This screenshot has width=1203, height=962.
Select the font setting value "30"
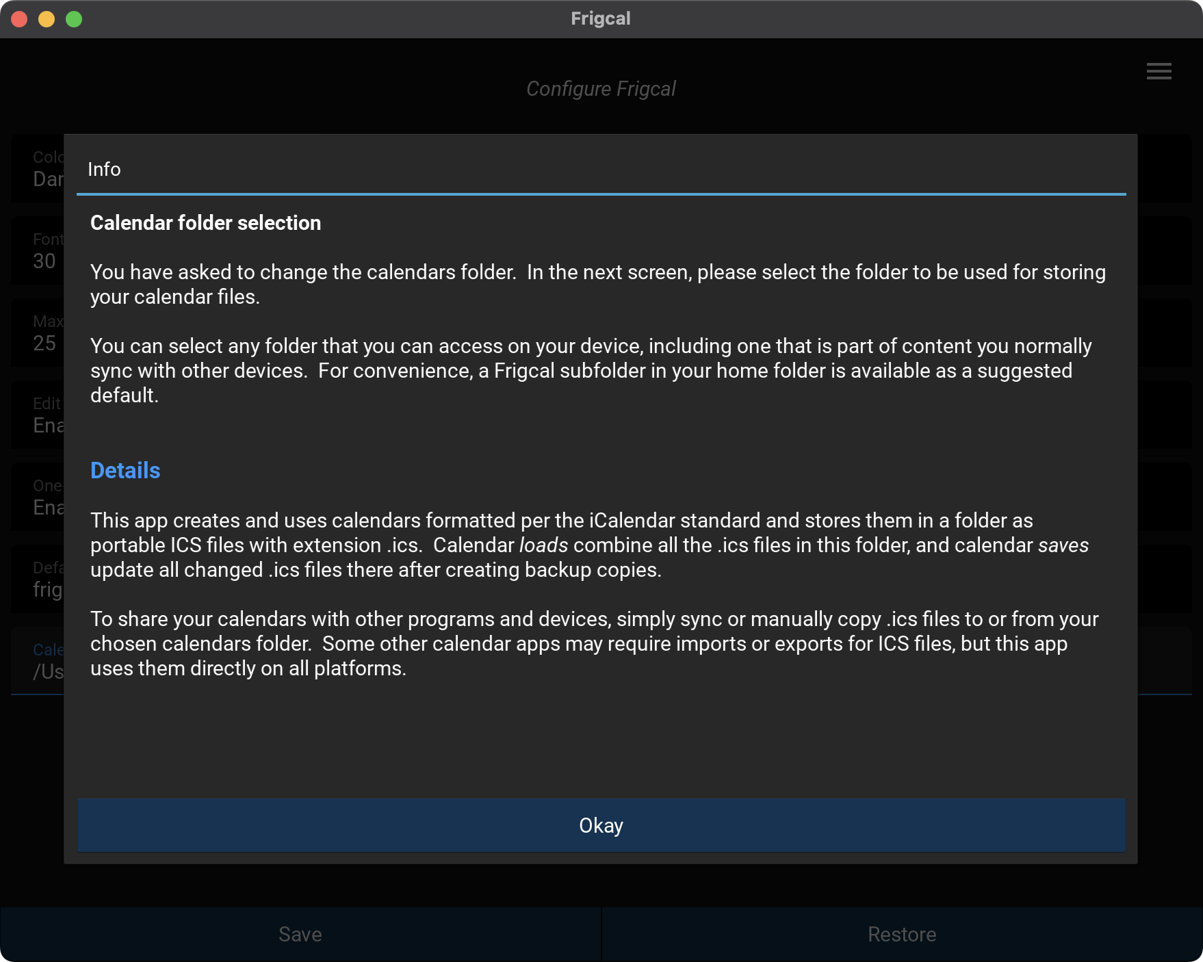tap(44, 261)
